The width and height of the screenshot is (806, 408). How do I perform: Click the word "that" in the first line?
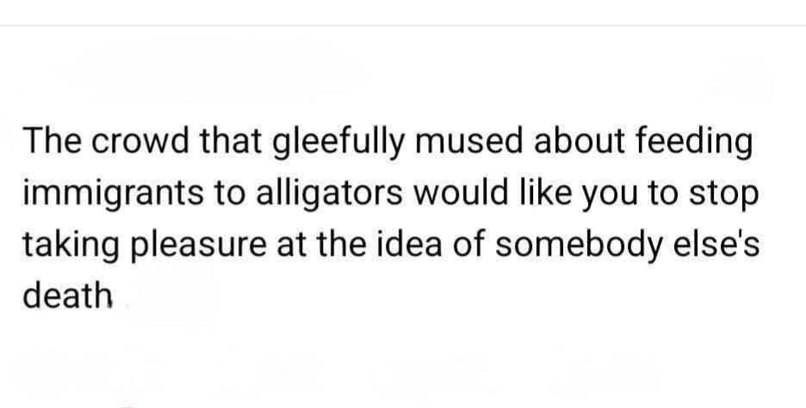coord(230,141)
